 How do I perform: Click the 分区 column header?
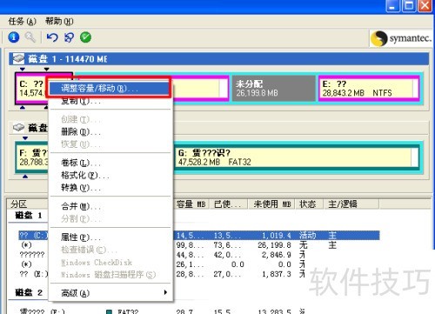[28, 204]
